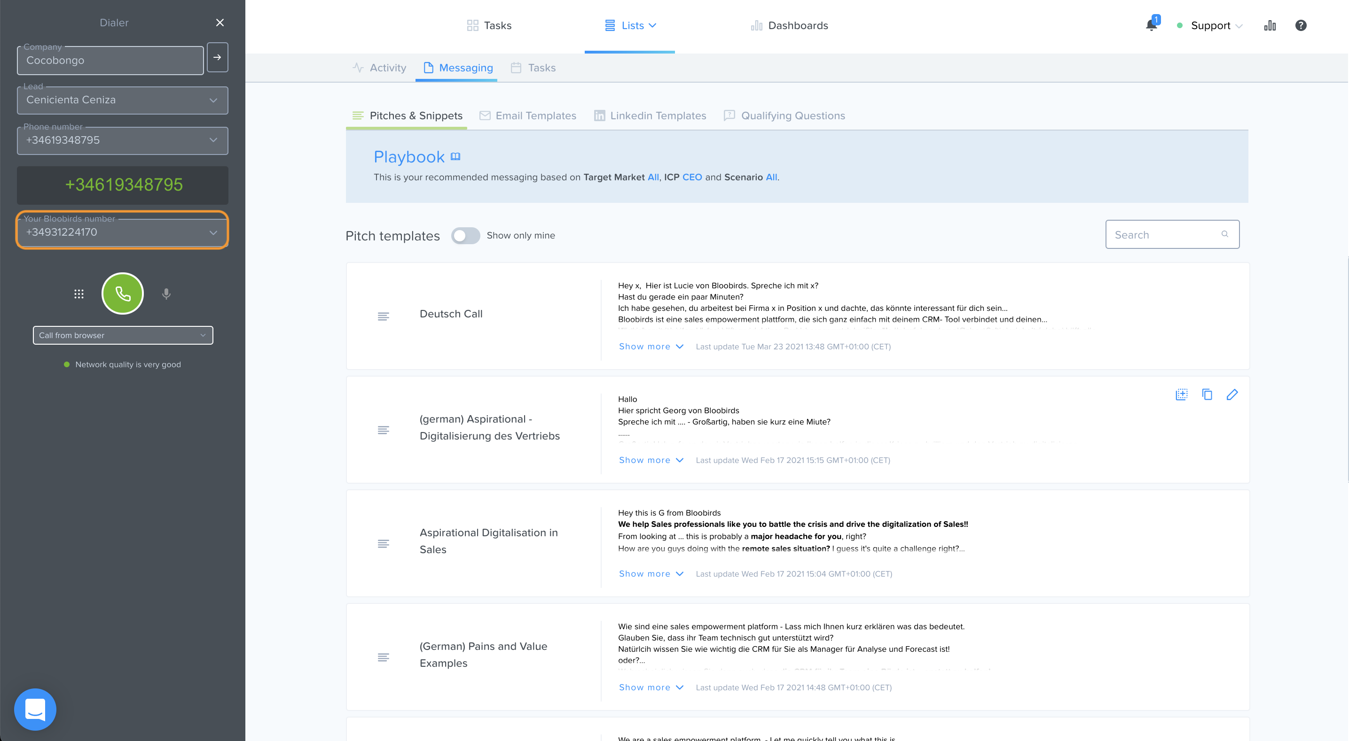The image size is (1349, 741).
Task: Click Network quality is very good status
Action: 123,364
